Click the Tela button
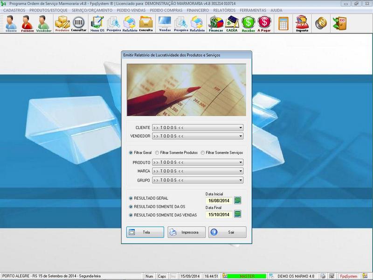 click(145, 232)
